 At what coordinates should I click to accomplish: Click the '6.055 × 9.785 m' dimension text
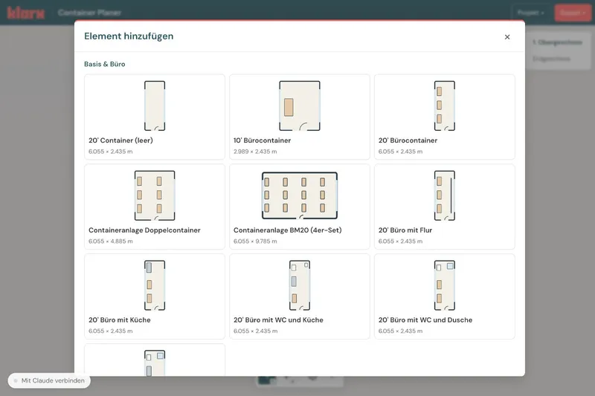255,241
